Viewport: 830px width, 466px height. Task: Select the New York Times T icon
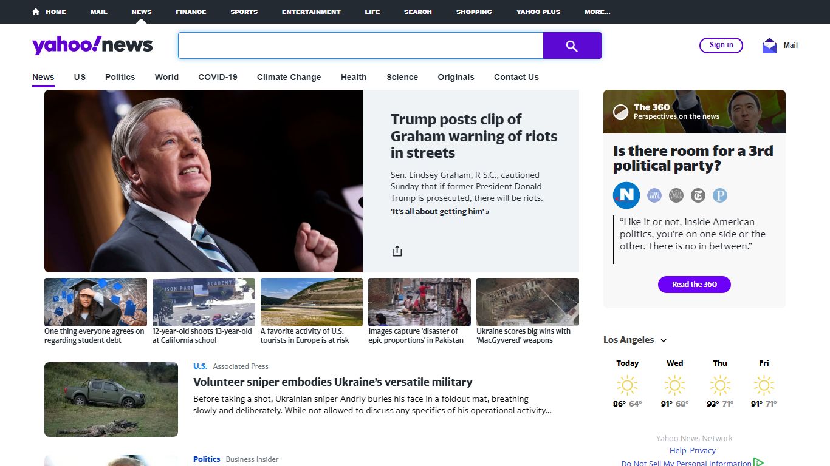[698, 195]
